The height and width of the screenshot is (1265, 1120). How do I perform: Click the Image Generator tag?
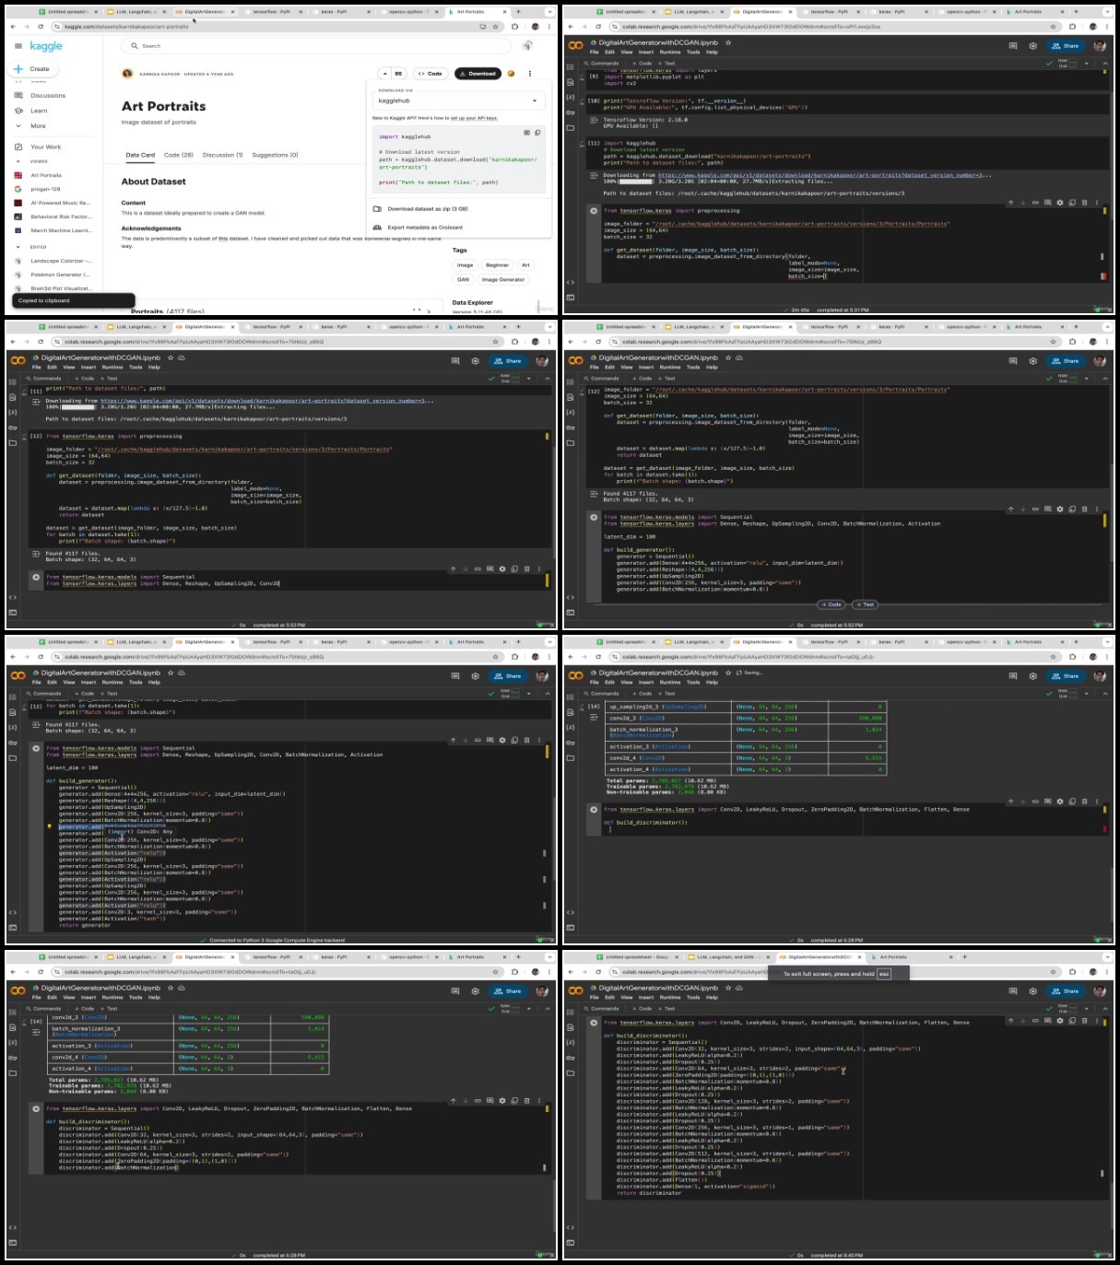tap(503, 279)
